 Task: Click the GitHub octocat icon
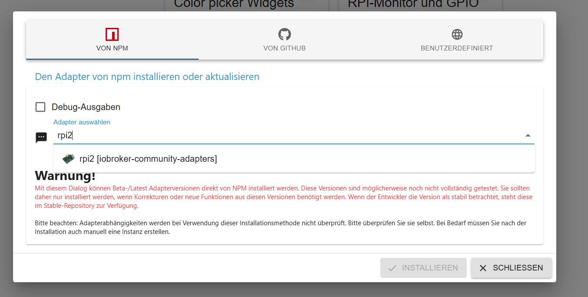[x=285, y=34]
